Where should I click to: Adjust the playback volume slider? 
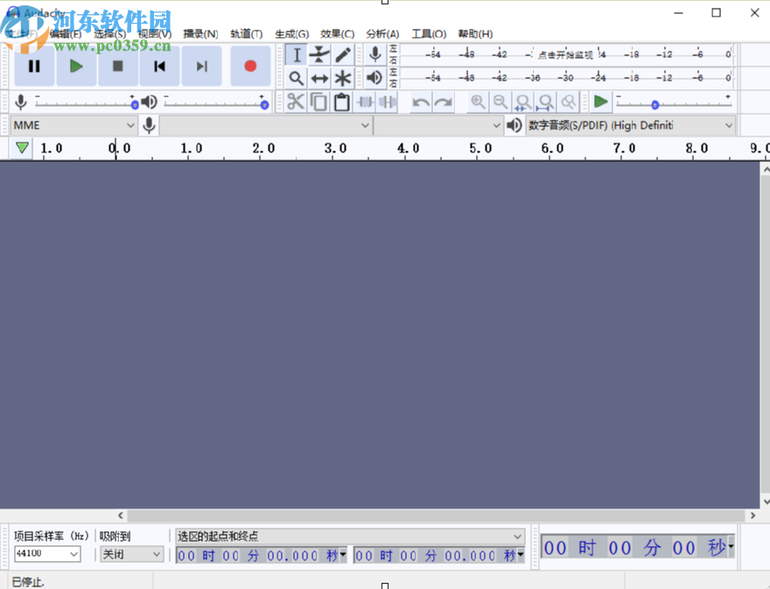pyautogui.click(x=214, y=102)
